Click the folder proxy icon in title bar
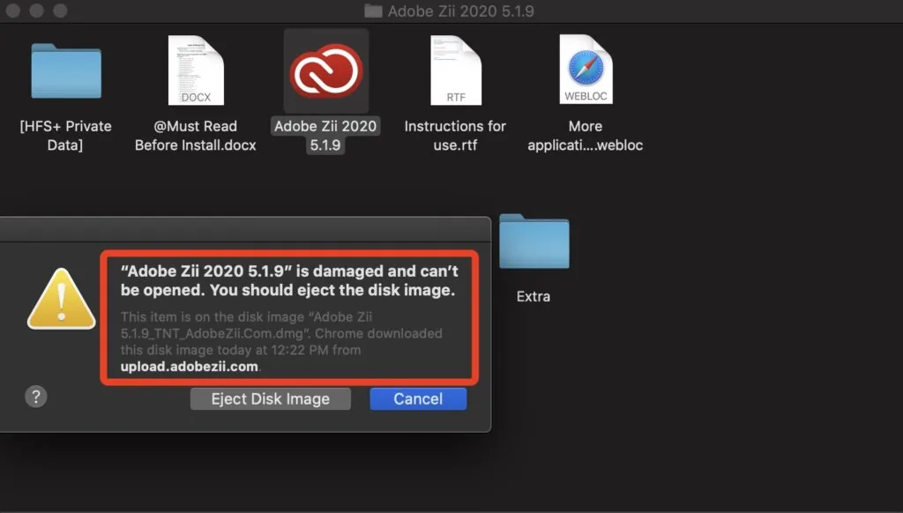Image resolution: width=903 pixels, height=513 pixels. click(x=373, y=11)
